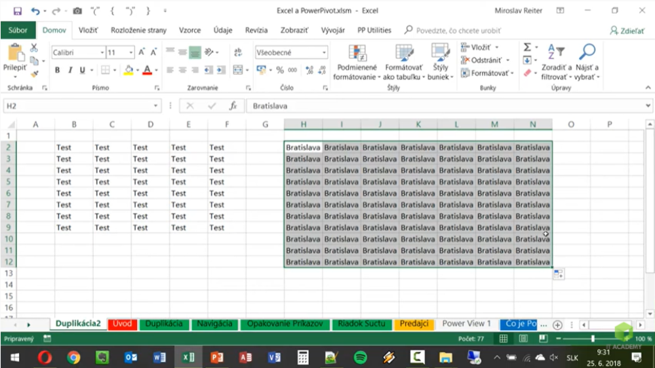
Task: Select the Format Painter brush
Action: [34, 73]
